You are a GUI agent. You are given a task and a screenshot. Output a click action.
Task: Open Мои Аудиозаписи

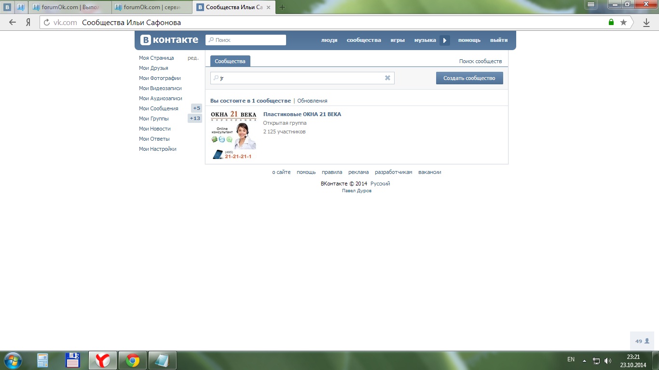click(161, 98)
